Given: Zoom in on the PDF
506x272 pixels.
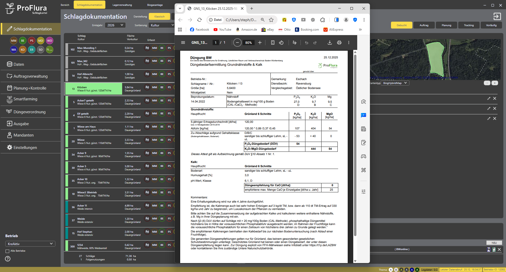Looking at the screenshot, I should (260, 43).
